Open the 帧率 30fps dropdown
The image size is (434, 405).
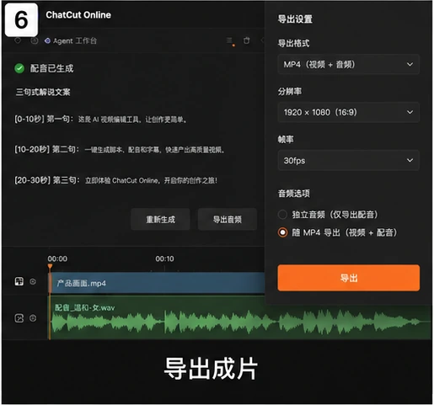click(348, 161)
